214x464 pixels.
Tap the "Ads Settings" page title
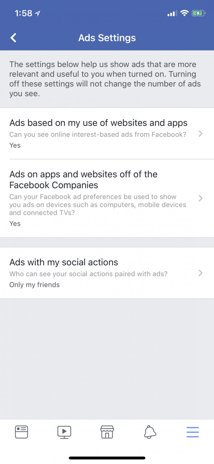pyautogui.click(x=107, y=38)
